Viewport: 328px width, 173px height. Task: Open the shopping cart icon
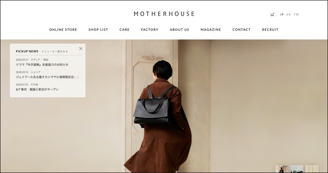[x=272, y=14]
